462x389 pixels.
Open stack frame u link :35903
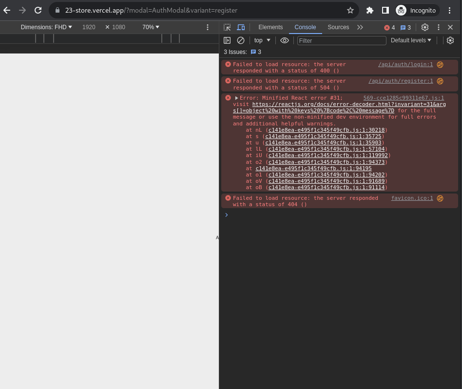point(323,142)
